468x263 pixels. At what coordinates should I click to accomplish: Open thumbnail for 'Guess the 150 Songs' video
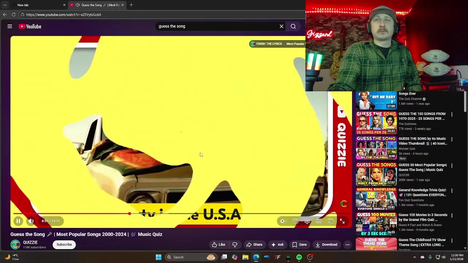pyautogui.click(x=376, y=123)
